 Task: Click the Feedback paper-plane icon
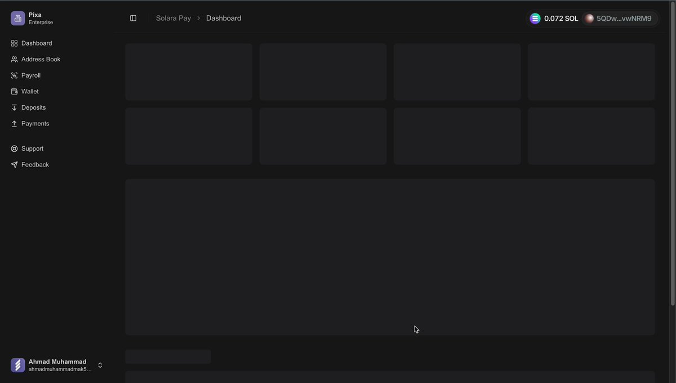(14, 164)
